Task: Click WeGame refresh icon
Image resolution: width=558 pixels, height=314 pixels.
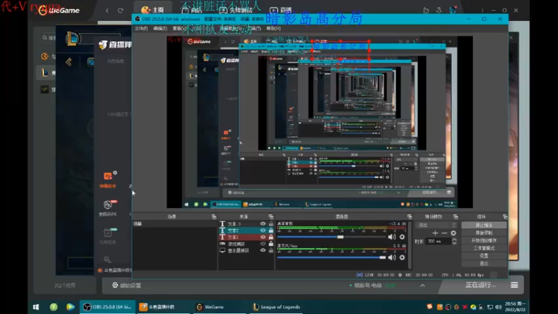Action: point(121,10)
